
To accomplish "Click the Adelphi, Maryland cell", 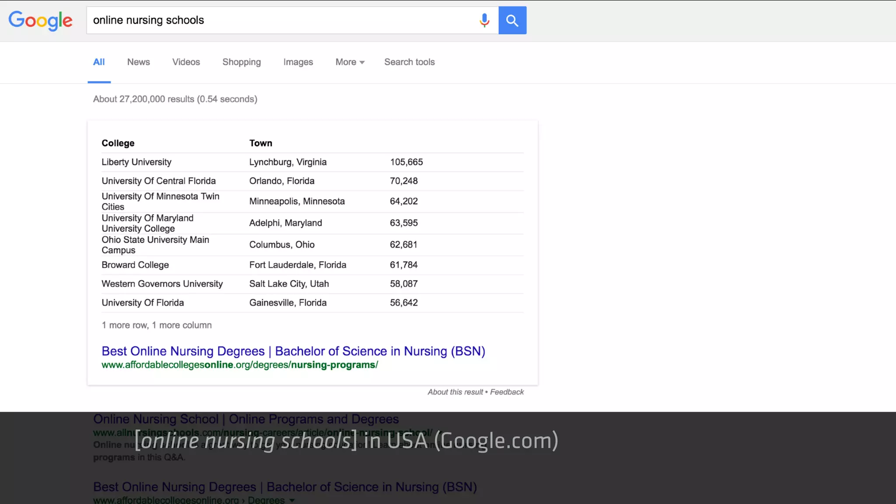I will (286, 223).
